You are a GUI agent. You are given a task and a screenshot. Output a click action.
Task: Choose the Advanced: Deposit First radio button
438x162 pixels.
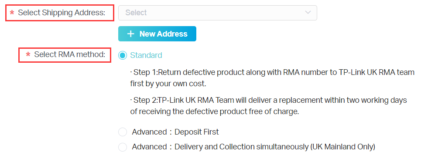click(x=123, y=132)
